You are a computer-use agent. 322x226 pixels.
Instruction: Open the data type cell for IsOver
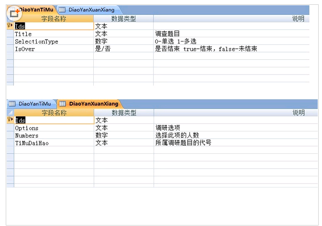(123, 49)
